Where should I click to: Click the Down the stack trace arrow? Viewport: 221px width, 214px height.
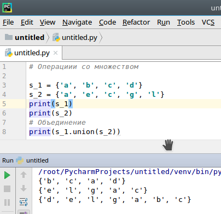click(x=24, y=188)
